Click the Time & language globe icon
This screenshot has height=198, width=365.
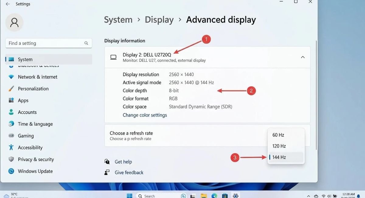click(x=11, y=124)
